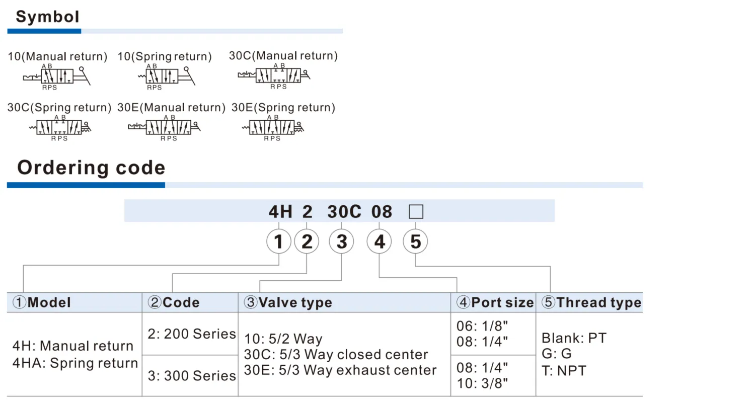Screen dimensions: 755x406
Task: Click '30C: 5/3 Way closed center' text
Action: 336,354
